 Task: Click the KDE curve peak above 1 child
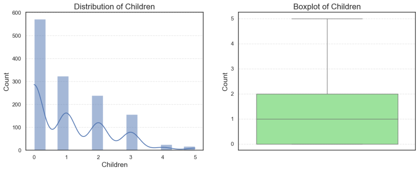click(x=66, y=113)
